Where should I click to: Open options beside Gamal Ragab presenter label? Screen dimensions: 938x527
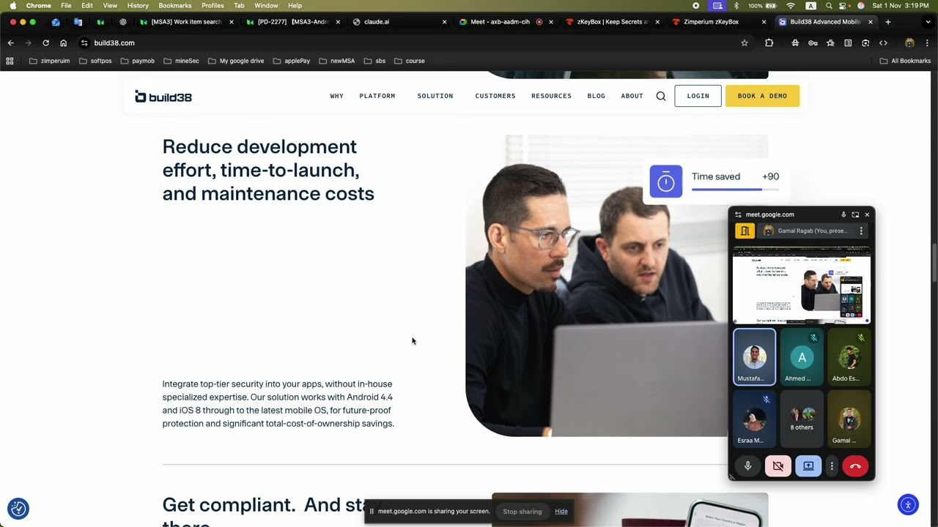tap(861, 231)
